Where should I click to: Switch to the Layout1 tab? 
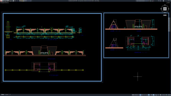tap(7, 95)
